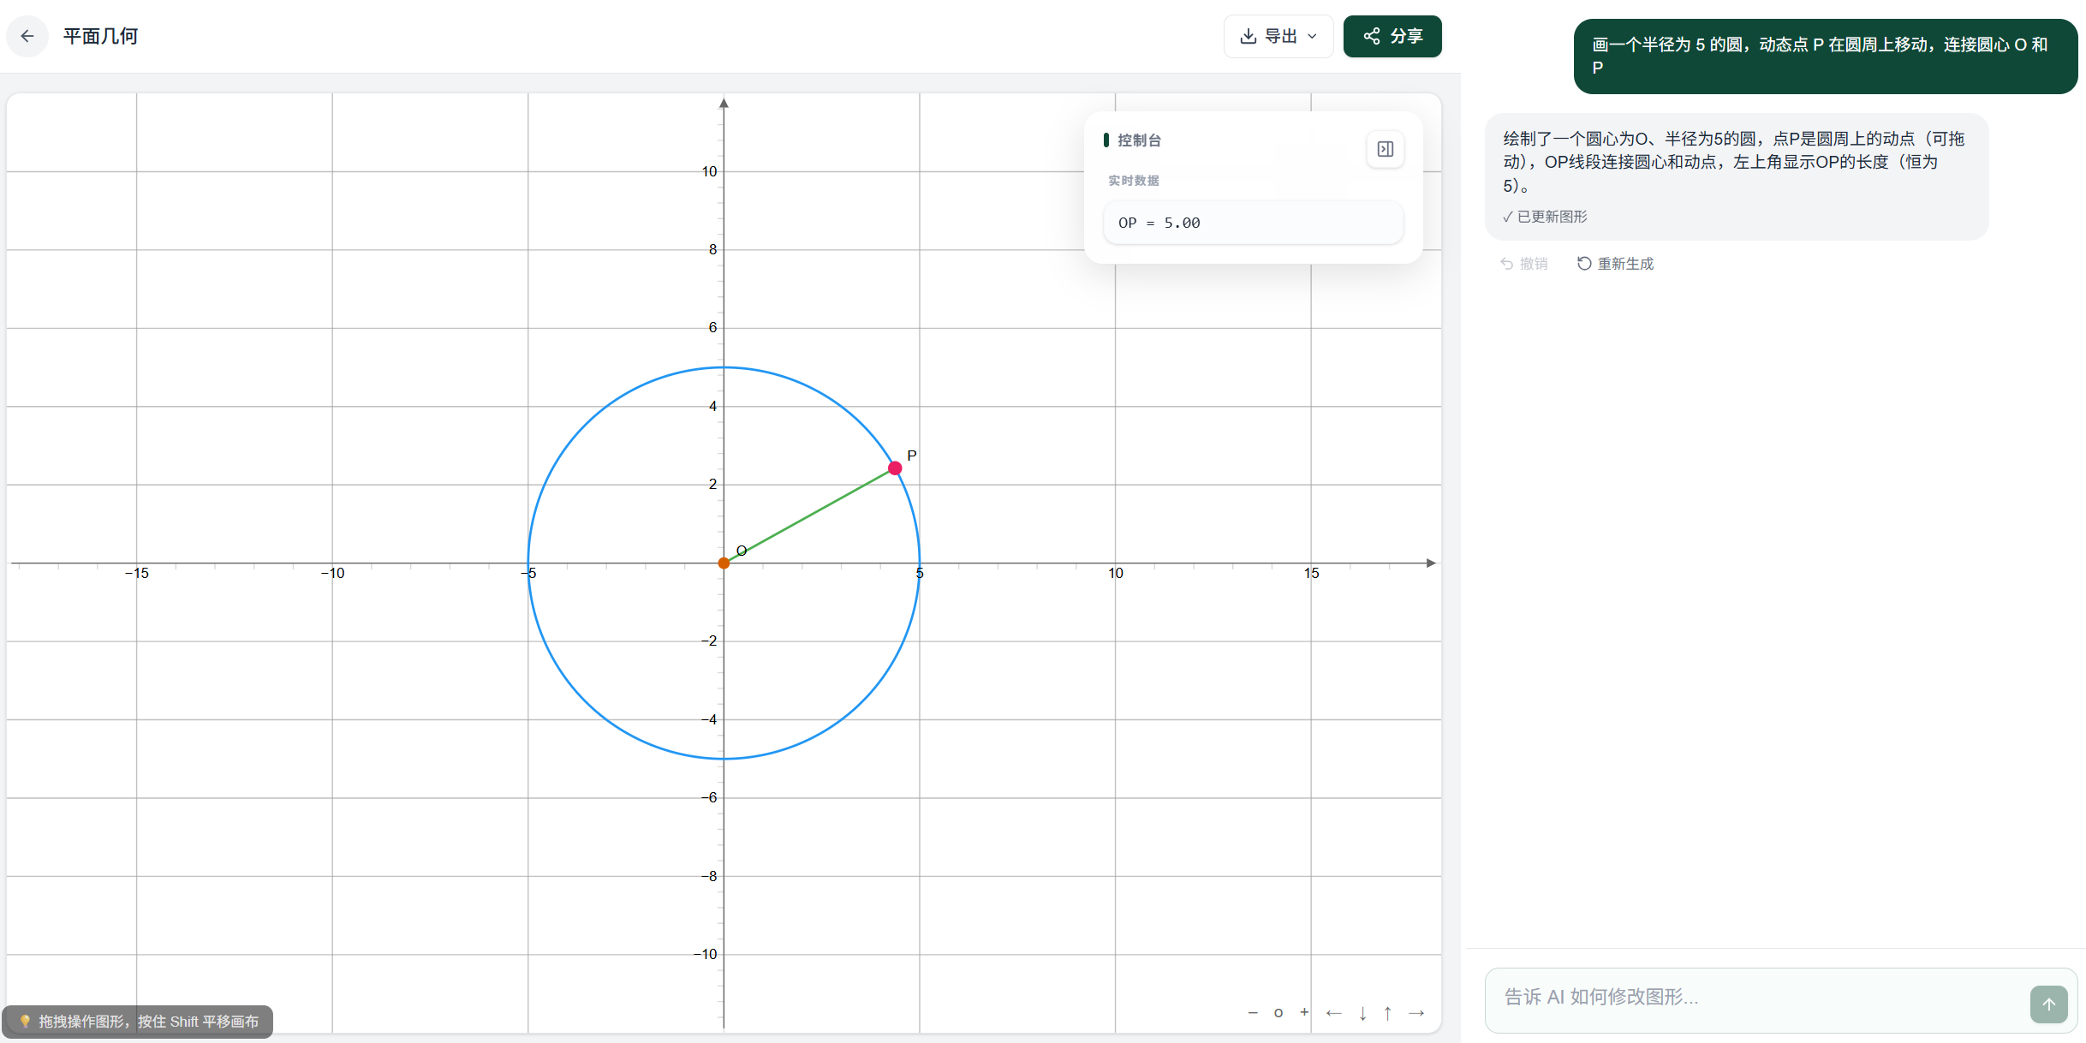
Task: Click the 分享 share button
Action: pos(1392,36)
